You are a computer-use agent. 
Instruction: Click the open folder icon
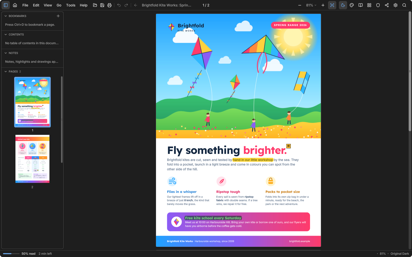pos(95,5)
